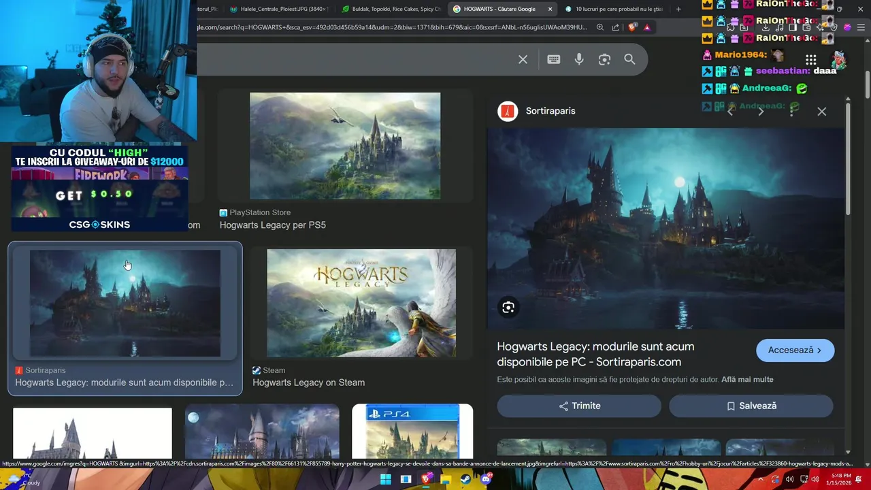Open Hogwarts Legacy modurile sunt acum preview title
871x490 pixels.
click(595, 355)
